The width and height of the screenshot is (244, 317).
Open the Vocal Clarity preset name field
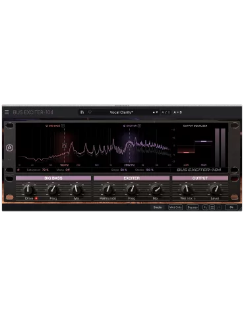tap(121, 112)
